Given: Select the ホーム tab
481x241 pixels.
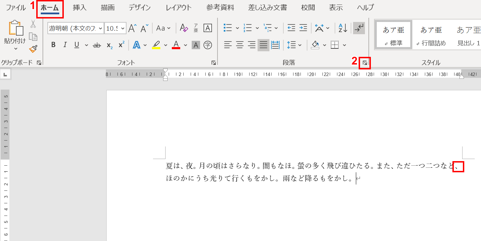Looking at the screenshot, I should [x=49, y=8].
